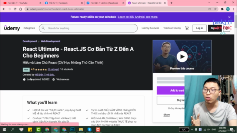Go back to the previous page
237x133 pixels.
tap(4, 9)
